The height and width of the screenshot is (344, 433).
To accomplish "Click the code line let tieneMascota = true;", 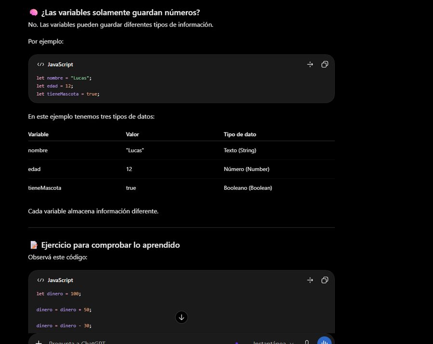I will point(68,94).
